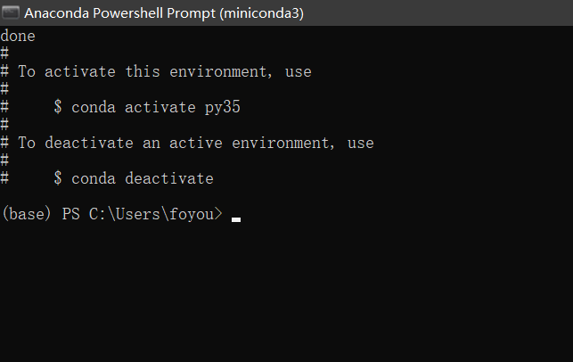573x362 pixels.
Task: Click the "To deactivate an active environment" line
Action: click(x=196, y=143)
